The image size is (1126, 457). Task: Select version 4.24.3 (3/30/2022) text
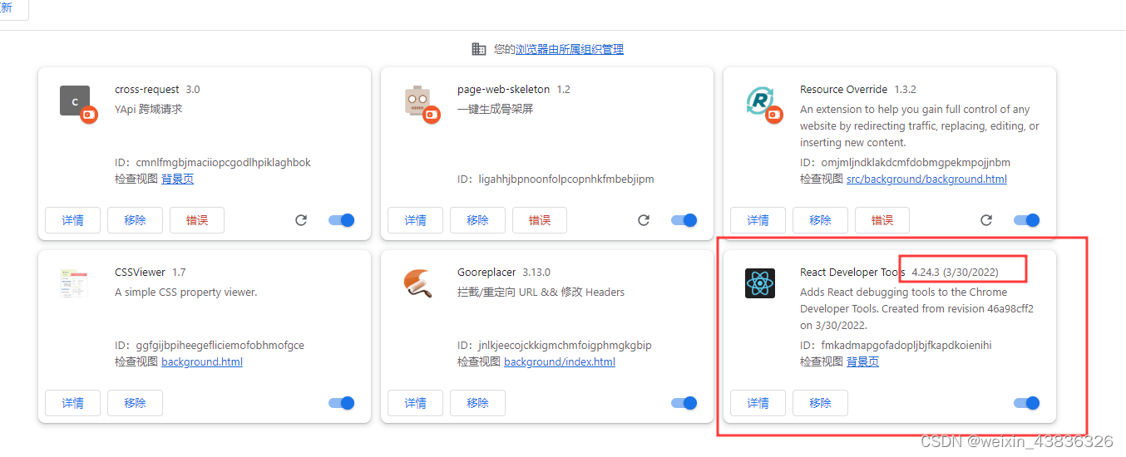[955, 273]
